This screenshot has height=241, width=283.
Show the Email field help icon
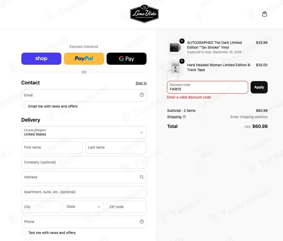point(142,95)
